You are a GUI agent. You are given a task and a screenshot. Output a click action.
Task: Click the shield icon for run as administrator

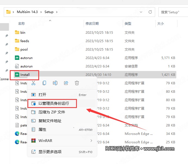[x=33, y=103]
